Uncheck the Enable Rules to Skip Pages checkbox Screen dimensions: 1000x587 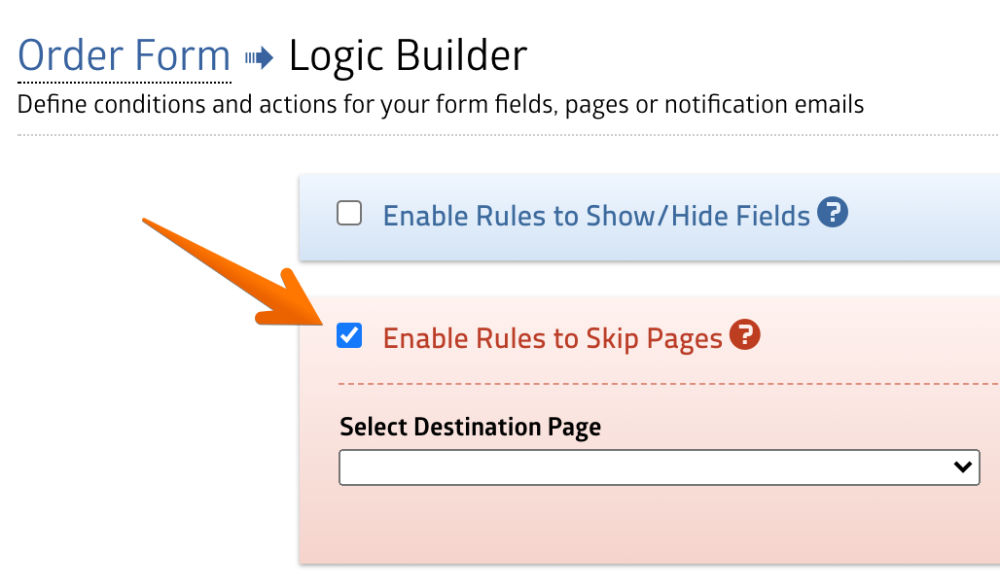[349, 336]
